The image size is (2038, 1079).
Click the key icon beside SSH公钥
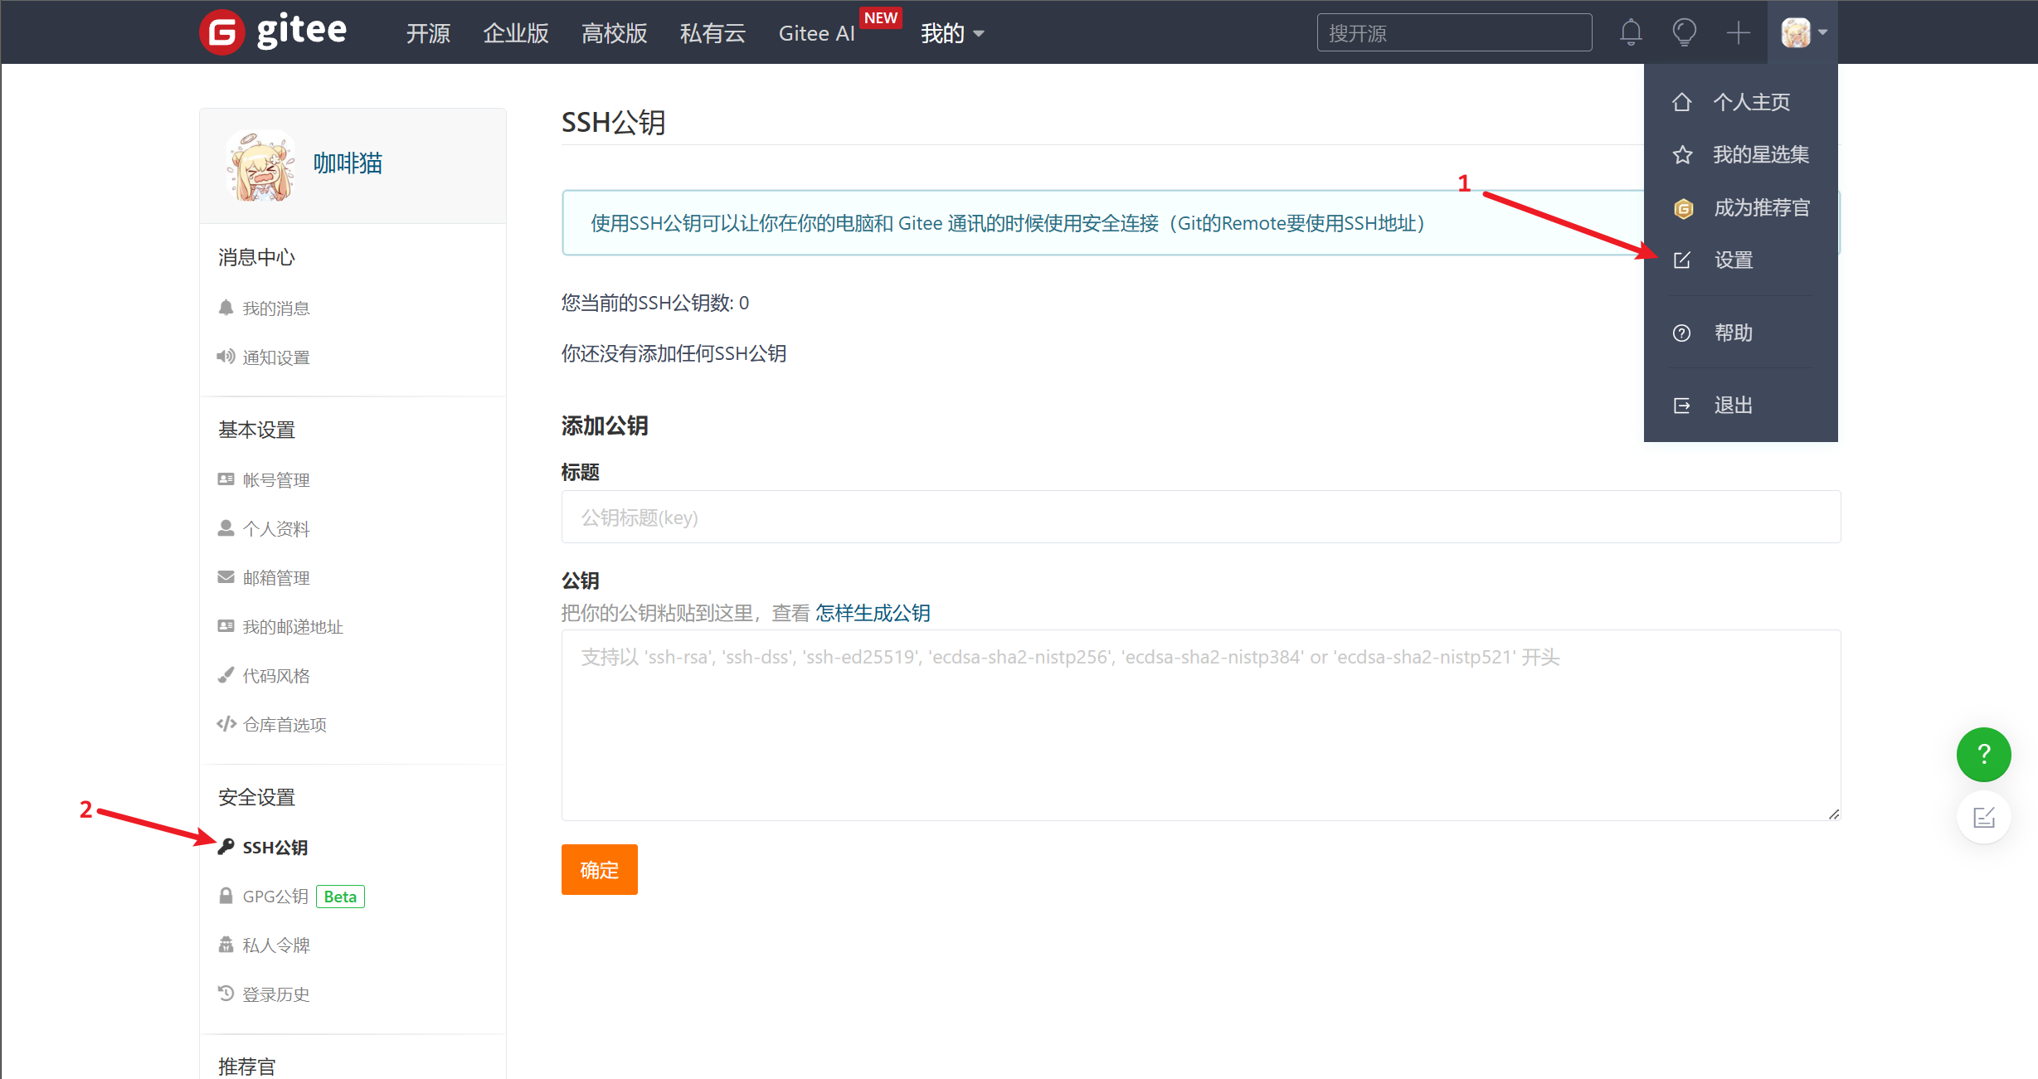coord(226,846)
